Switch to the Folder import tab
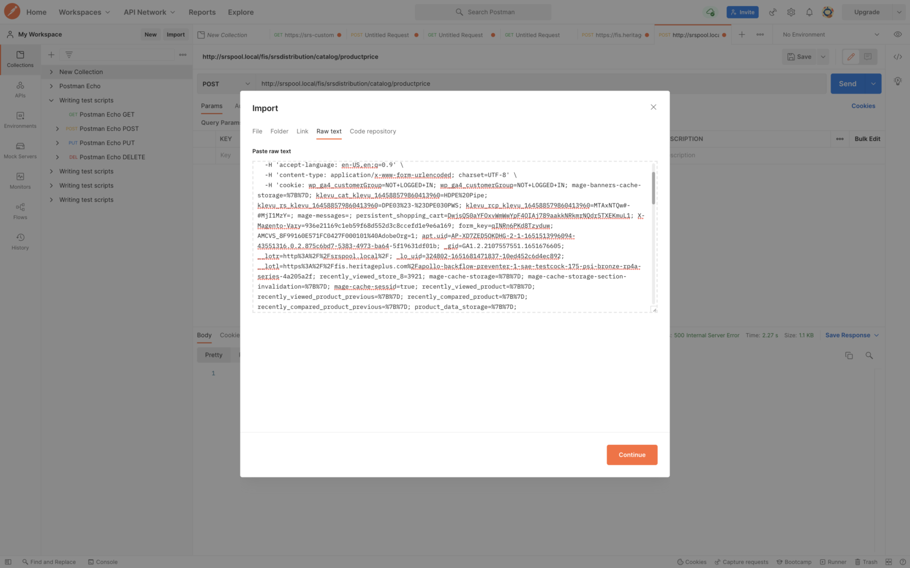The width and height of the screenshot is (910, 568). [279, 131]
